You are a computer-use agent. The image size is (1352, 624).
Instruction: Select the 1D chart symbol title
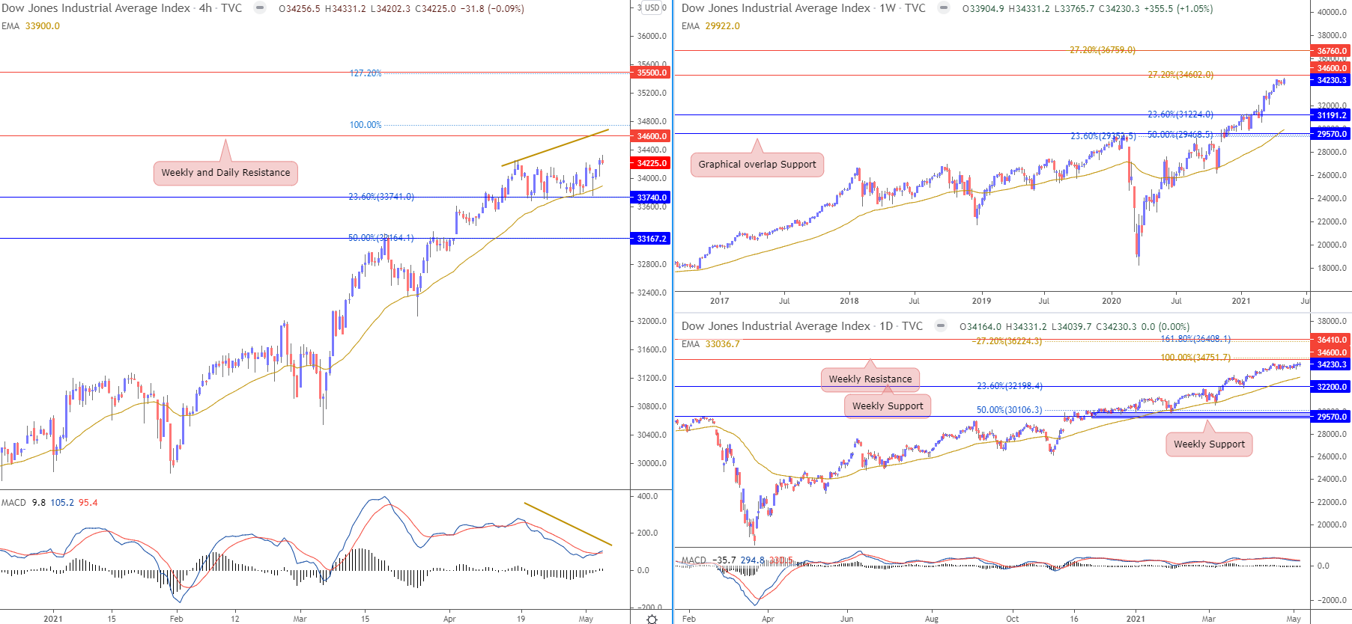(802, 326)
